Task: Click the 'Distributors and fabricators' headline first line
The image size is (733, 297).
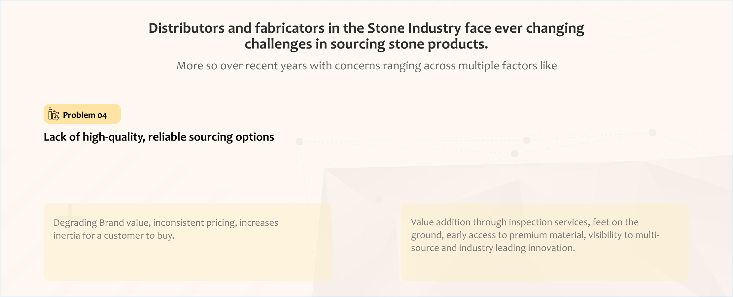Action: click(x=366, y=28)
